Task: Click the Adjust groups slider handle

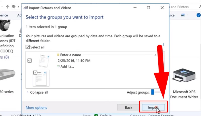Action: (x=153, y=92)
